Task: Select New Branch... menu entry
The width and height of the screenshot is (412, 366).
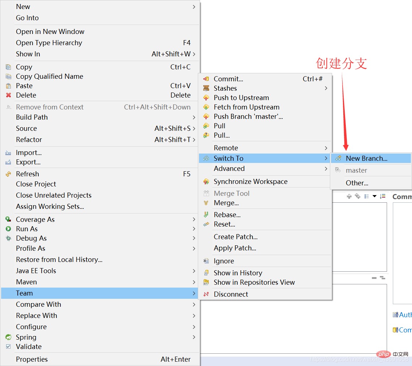Action: (371, 158)
